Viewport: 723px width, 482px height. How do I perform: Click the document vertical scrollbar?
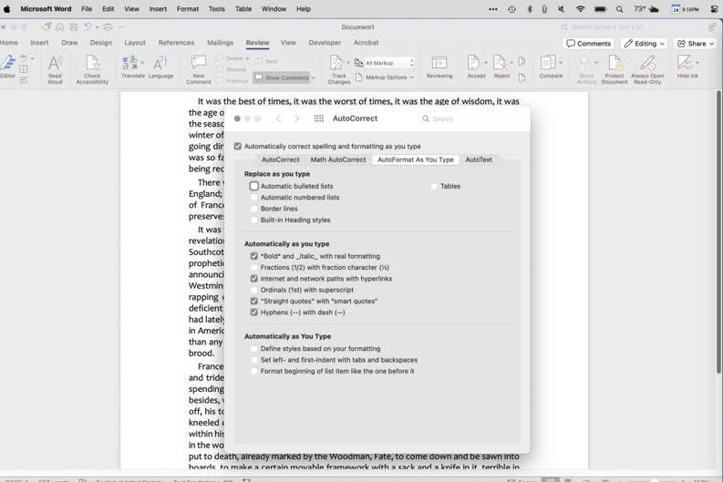[x=718, y=231]
